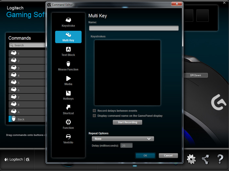This screenshot has width=229, height=171.
Task: Select the Multi Key command type
Action: tap(68, 37)
